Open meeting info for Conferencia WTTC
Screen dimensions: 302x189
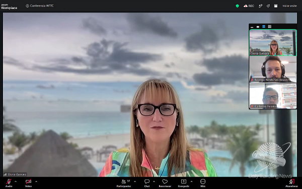(x=40, y=6)
